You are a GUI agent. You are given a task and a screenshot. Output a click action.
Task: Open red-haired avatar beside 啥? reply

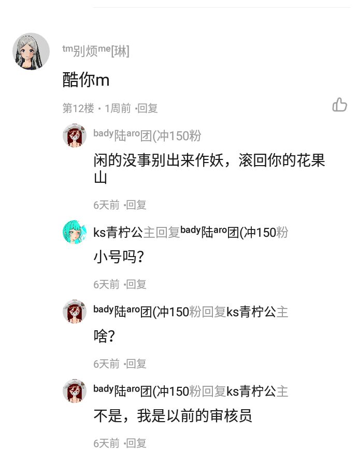coord(75,312)
